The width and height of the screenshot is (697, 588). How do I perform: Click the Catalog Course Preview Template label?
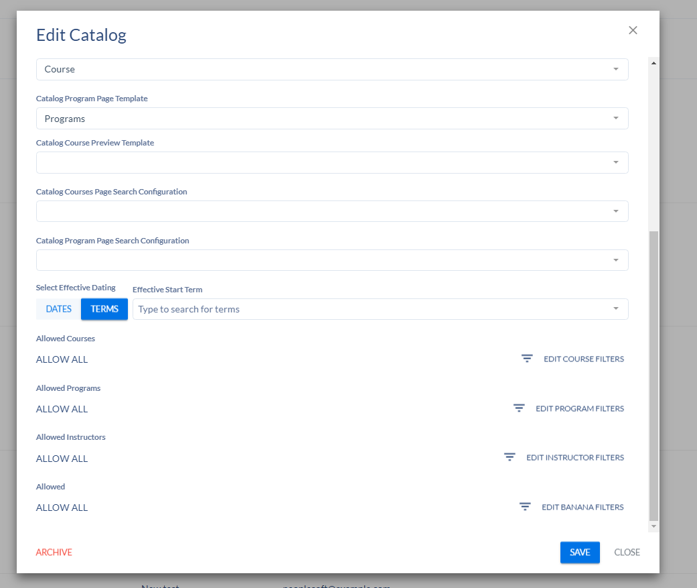point(95,143)
